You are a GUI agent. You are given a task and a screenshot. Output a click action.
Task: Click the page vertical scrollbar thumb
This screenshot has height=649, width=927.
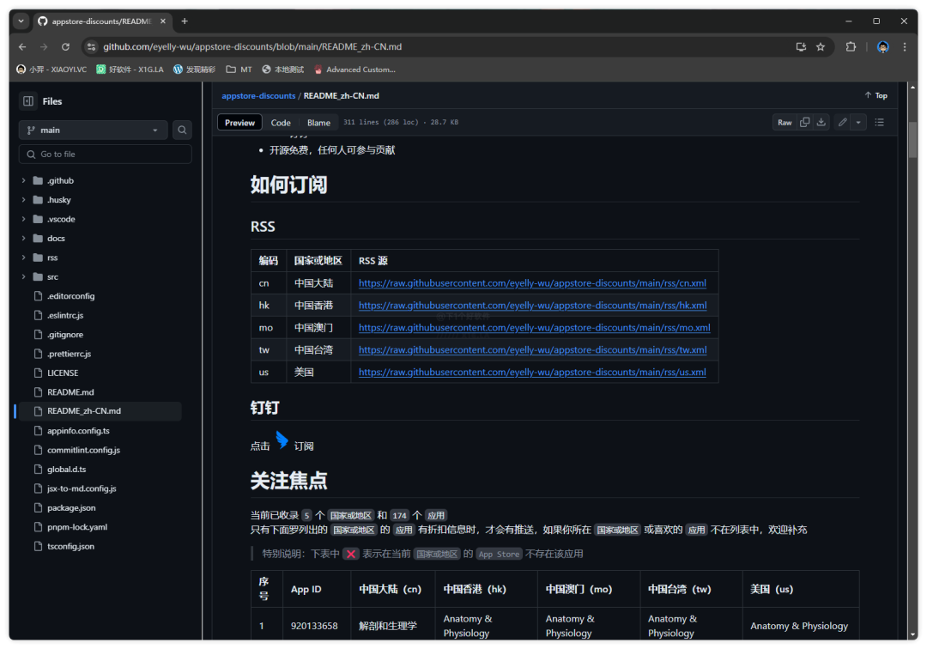(x=912, y=139)
